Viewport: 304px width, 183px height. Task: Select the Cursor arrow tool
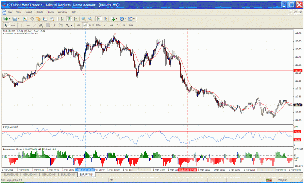pyautogui.click(x=6, y=25)
